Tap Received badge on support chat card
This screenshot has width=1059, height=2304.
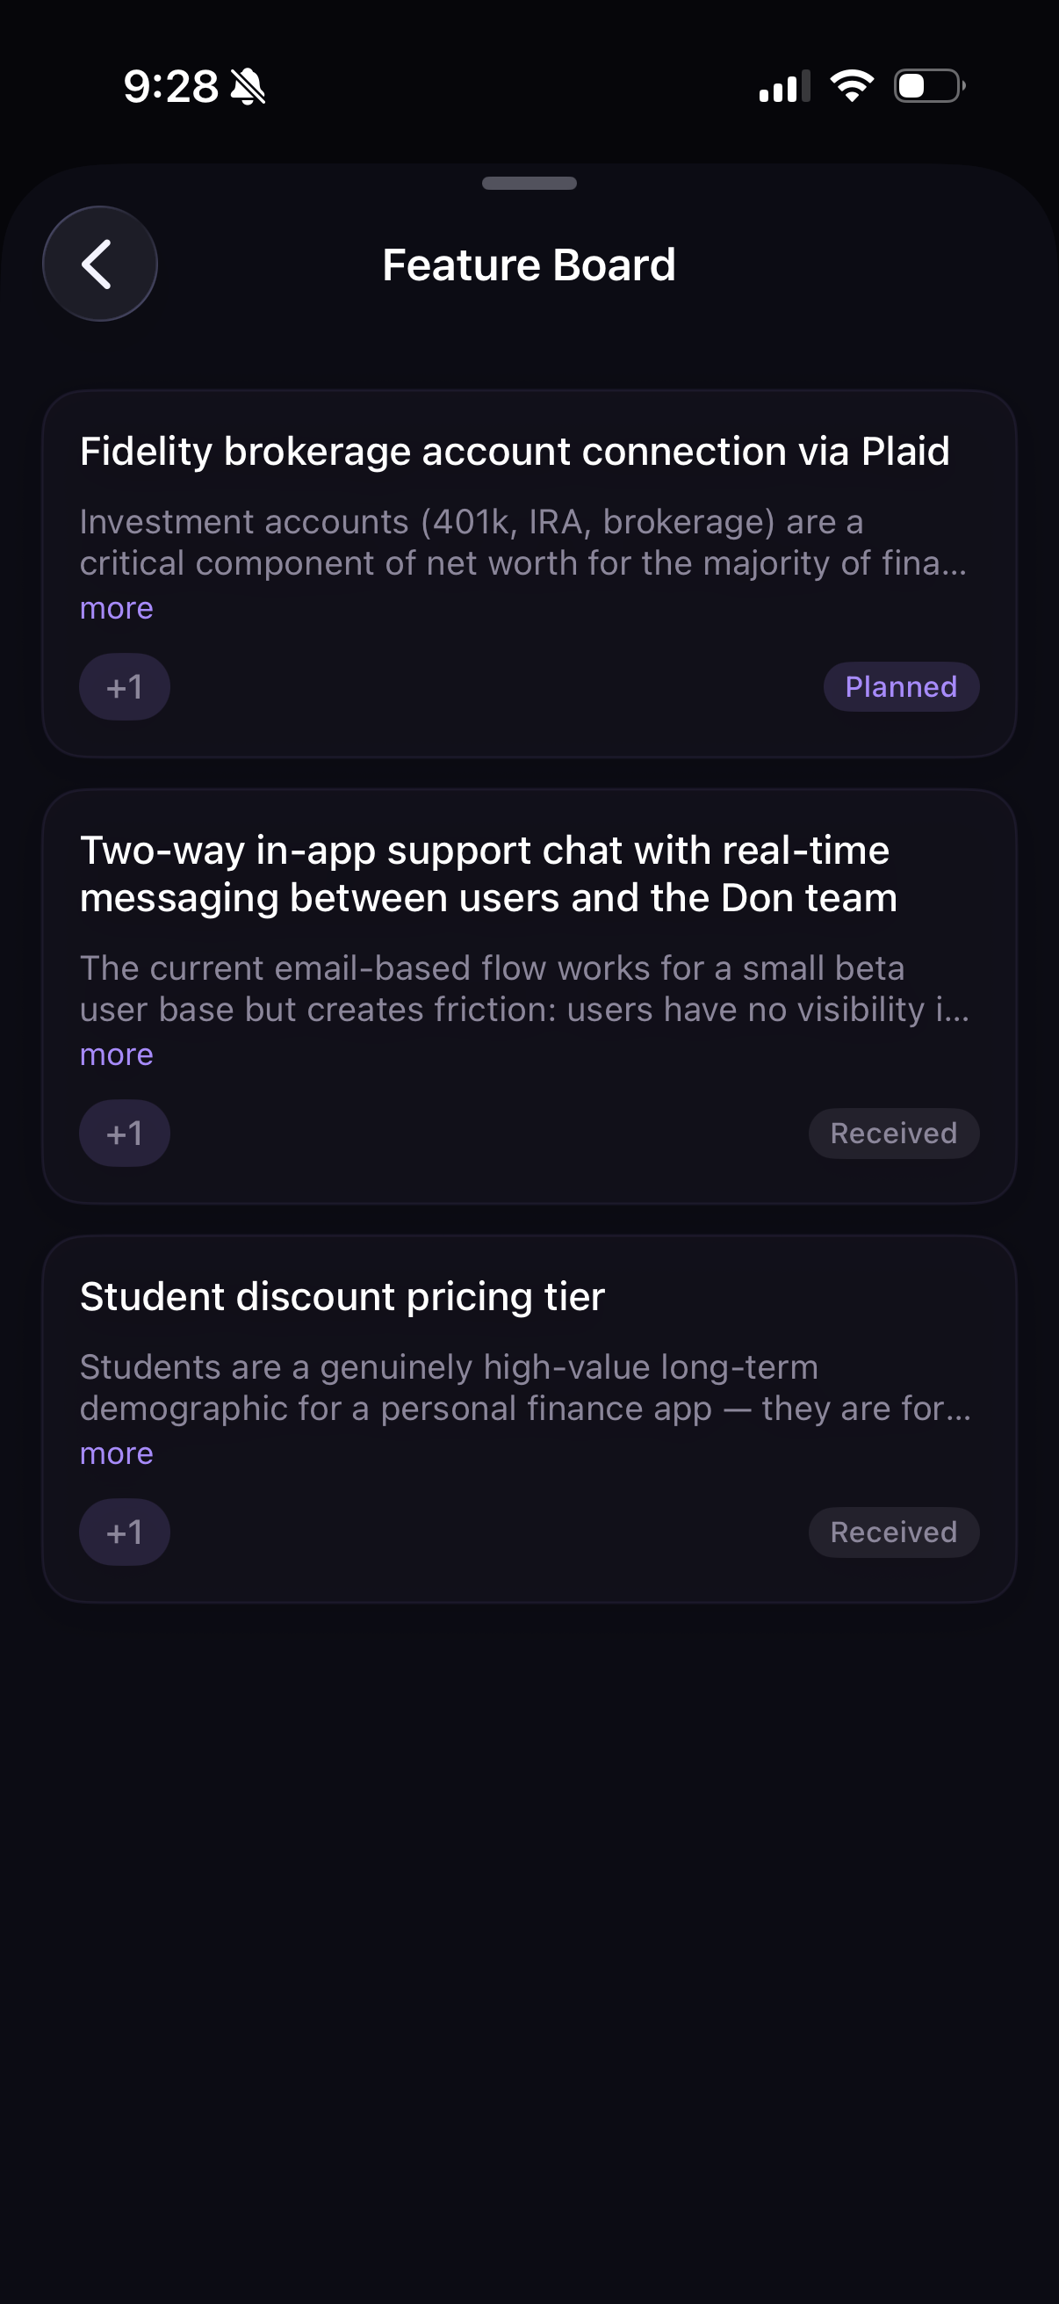click(x=893, y=1134)
